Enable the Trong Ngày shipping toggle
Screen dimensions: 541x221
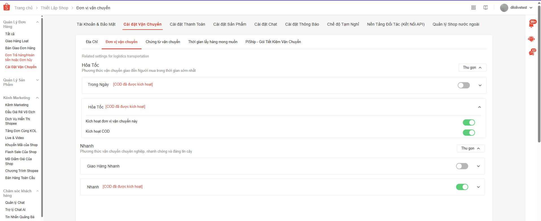pyautogui.click(x=464, y=85)
